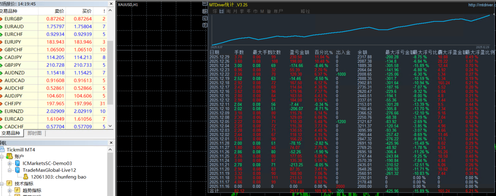Click the 买价 ask column header

pyautogui.click(x=79, y=11)
